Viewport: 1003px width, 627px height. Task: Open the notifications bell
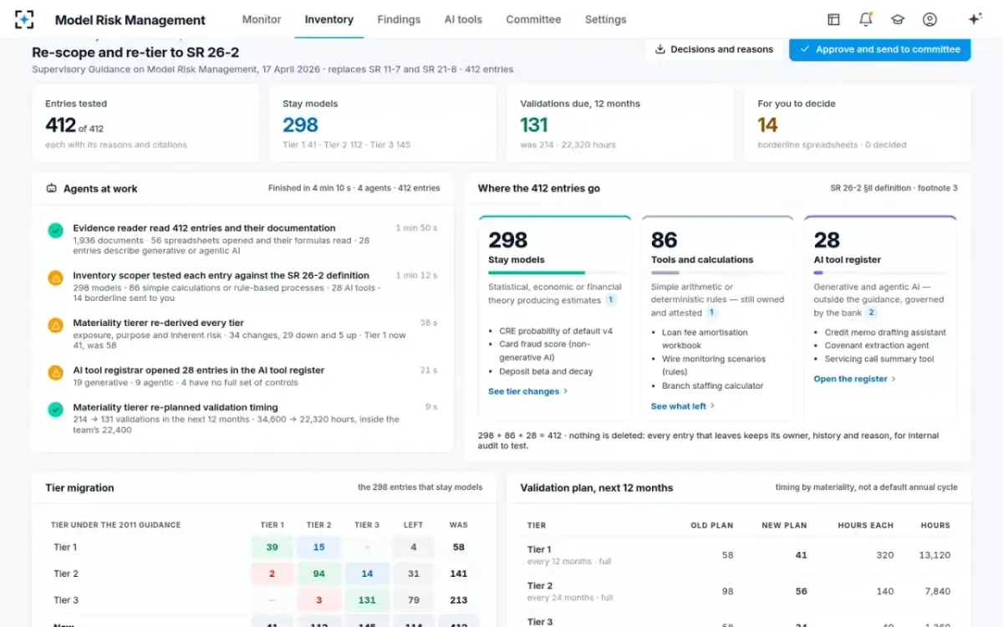(x=866, y=19)
